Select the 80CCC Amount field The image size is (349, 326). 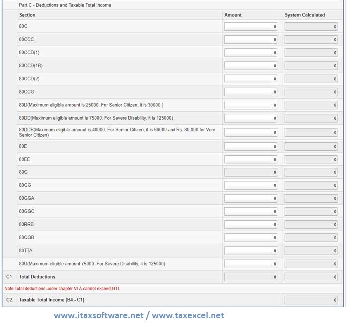(x=251, y=39)
